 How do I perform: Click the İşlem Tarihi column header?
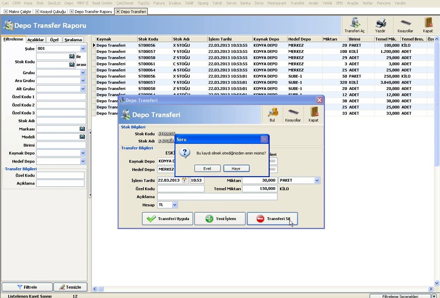pyautogui.click(x=230, y=39)
